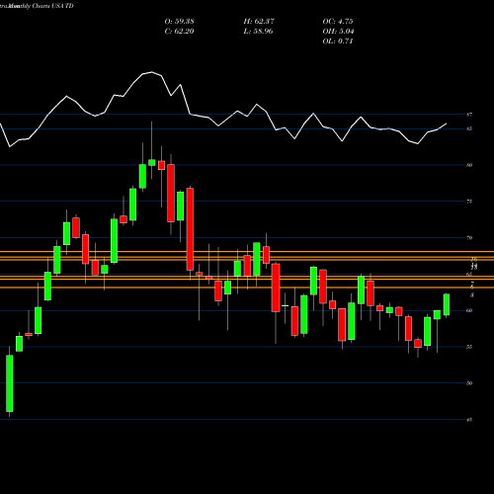Click the '87' indicator axis label

coord(469,115)
